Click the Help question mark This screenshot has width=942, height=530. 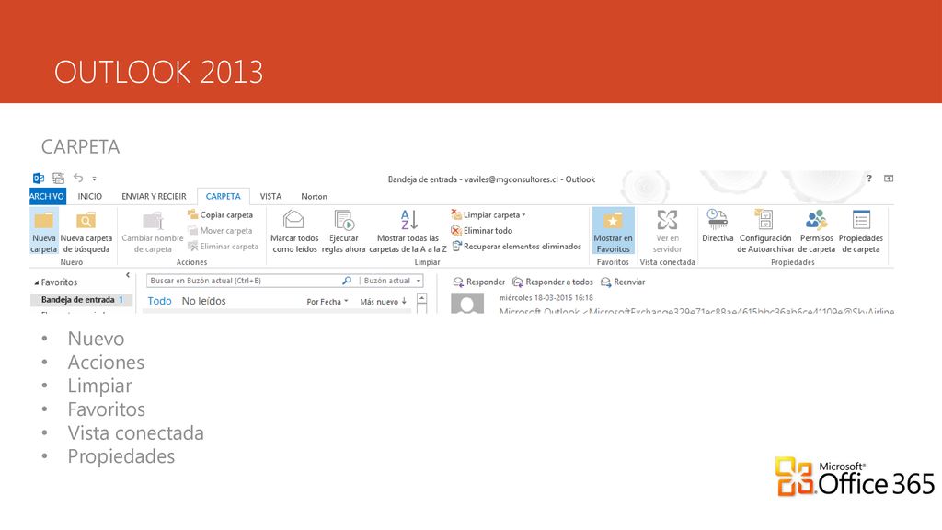tap(868, 178)
